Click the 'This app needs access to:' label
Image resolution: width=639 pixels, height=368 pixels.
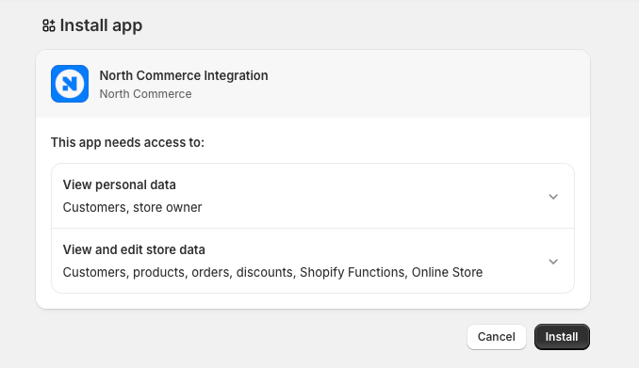coord(127,142)
